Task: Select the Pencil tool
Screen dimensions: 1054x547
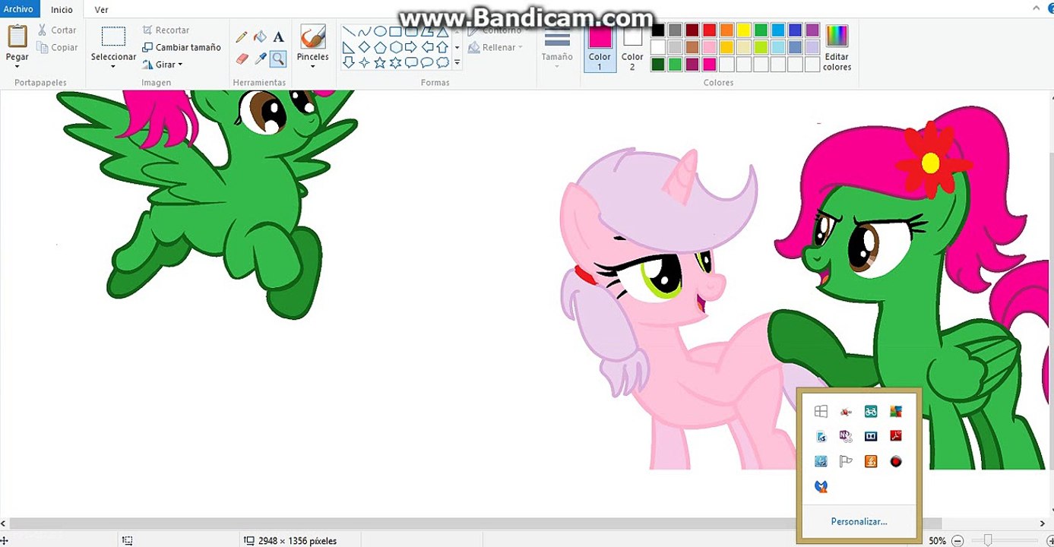Action: point(242,37)
